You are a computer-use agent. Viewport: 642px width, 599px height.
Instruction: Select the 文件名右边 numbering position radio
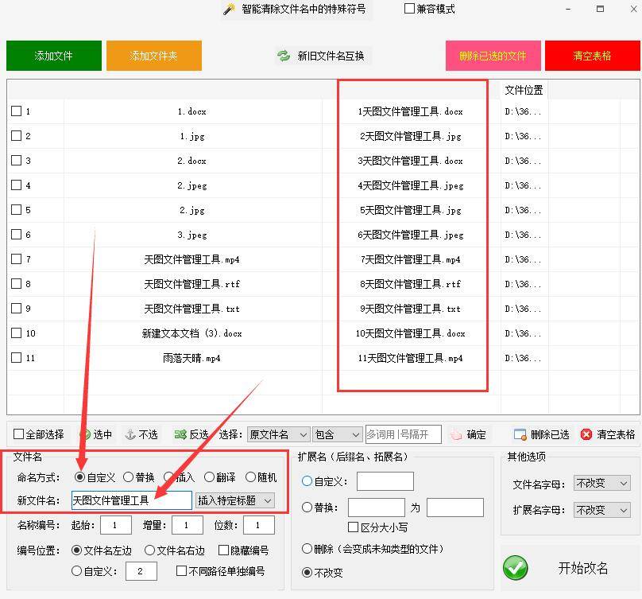[x=150, y=550]
